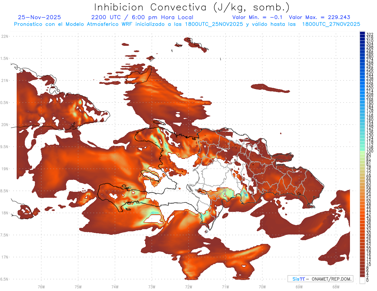377x291 pixels.
Task: Click 'Valor Min. = -0.1' text
Action: click(257, 17)
